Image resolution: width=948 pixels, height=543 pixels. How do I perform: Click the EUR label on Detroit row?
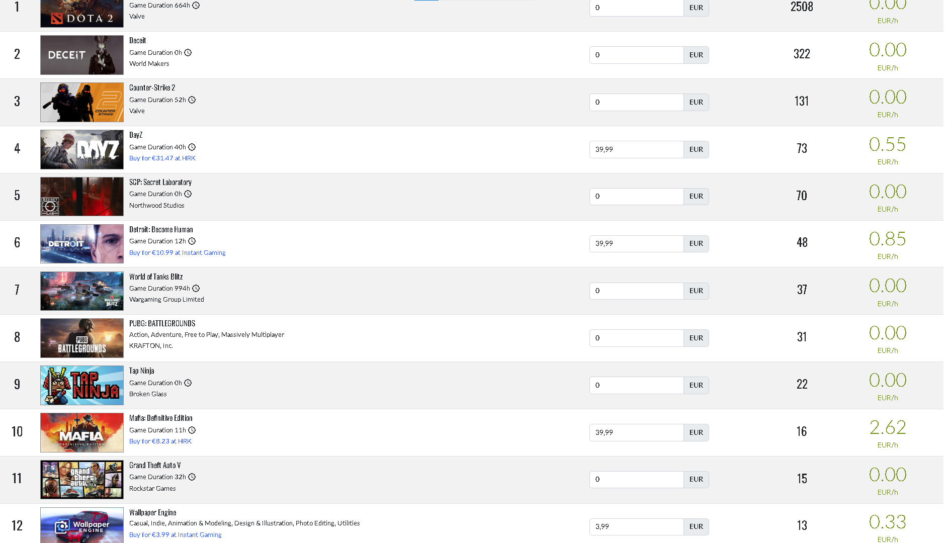click(697, 244)
